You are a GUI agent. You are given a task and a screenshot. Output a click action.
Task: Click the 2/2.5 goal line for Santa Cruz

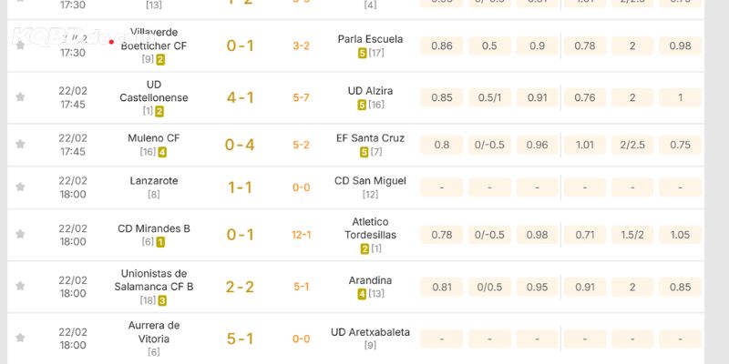(x=632, y=144)
